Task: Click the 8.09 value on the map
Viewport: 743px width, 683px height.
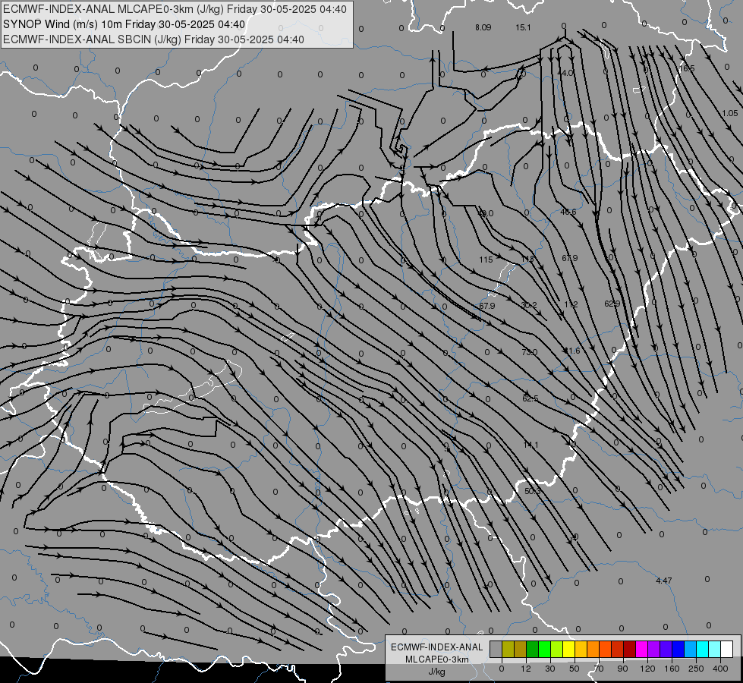Action: 483,27
